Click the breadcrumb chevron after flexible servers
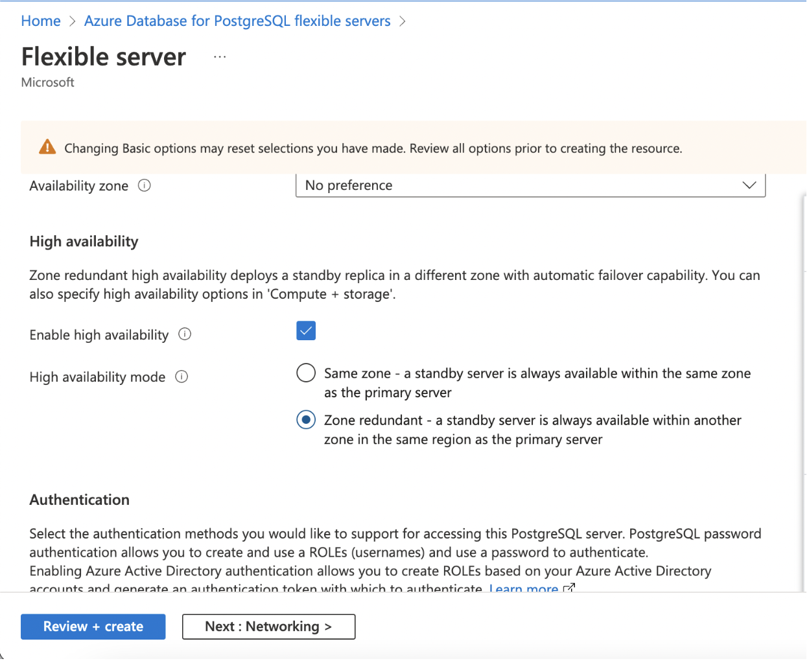The height and width of the screenshot is (661, 809). (x=403, y=21)
